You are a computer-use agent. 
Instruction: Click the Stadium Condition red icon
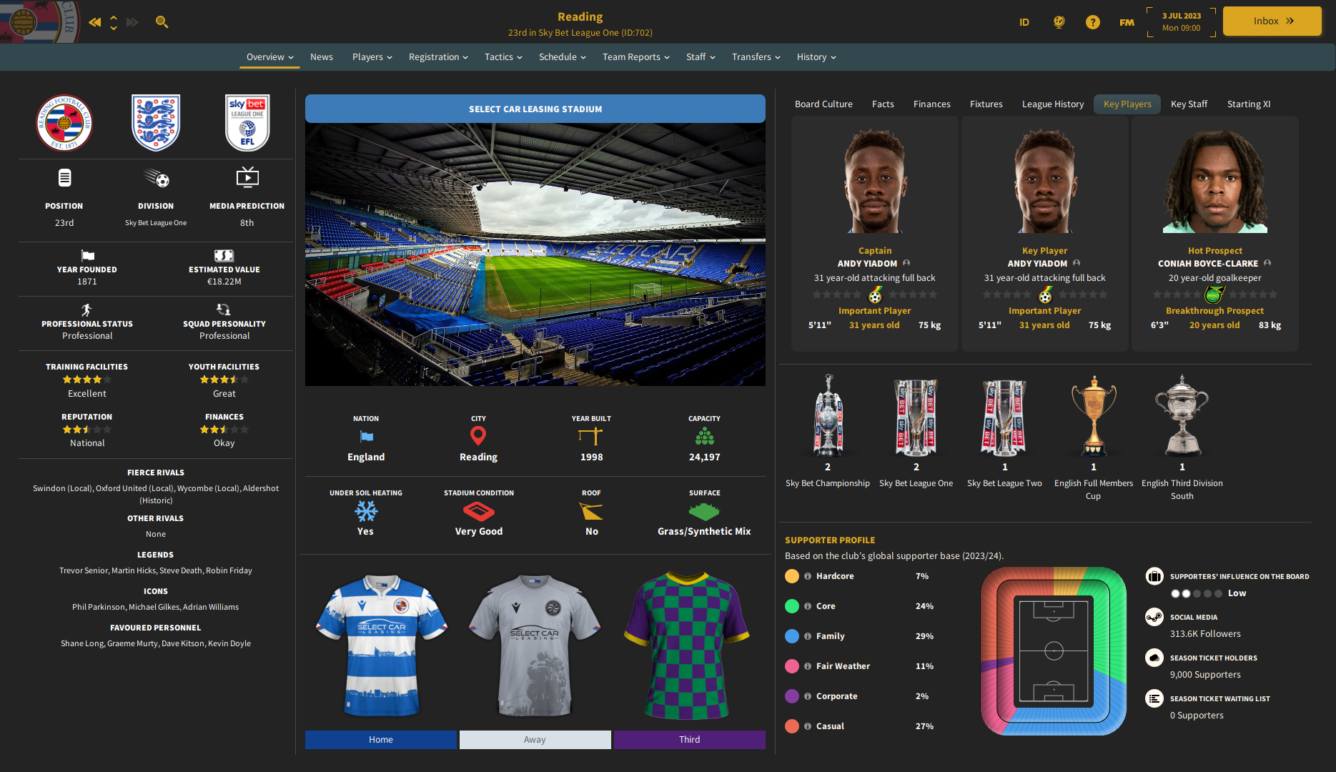(x=479, y=511)
